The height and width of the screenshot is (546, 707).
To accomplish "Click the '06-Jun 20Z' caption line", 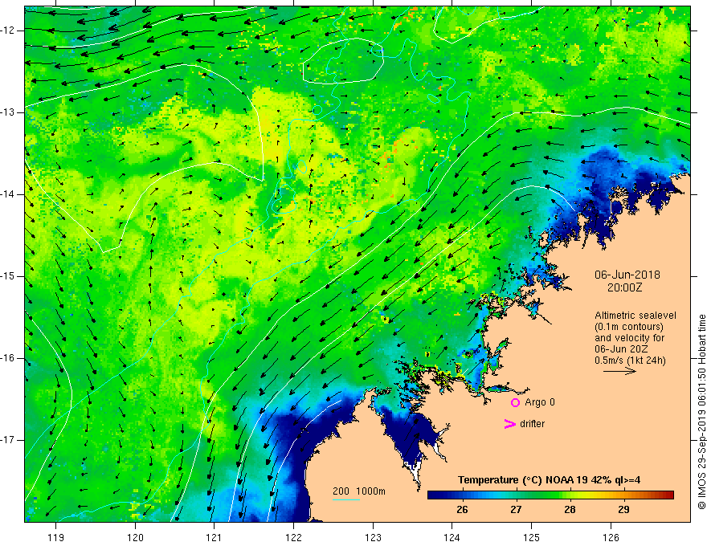I will [623, 349].
